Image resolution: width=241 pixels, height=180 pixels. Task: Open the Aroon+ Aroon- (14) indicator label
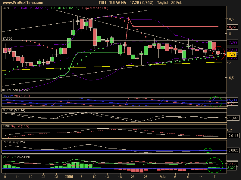coord(16,96)
